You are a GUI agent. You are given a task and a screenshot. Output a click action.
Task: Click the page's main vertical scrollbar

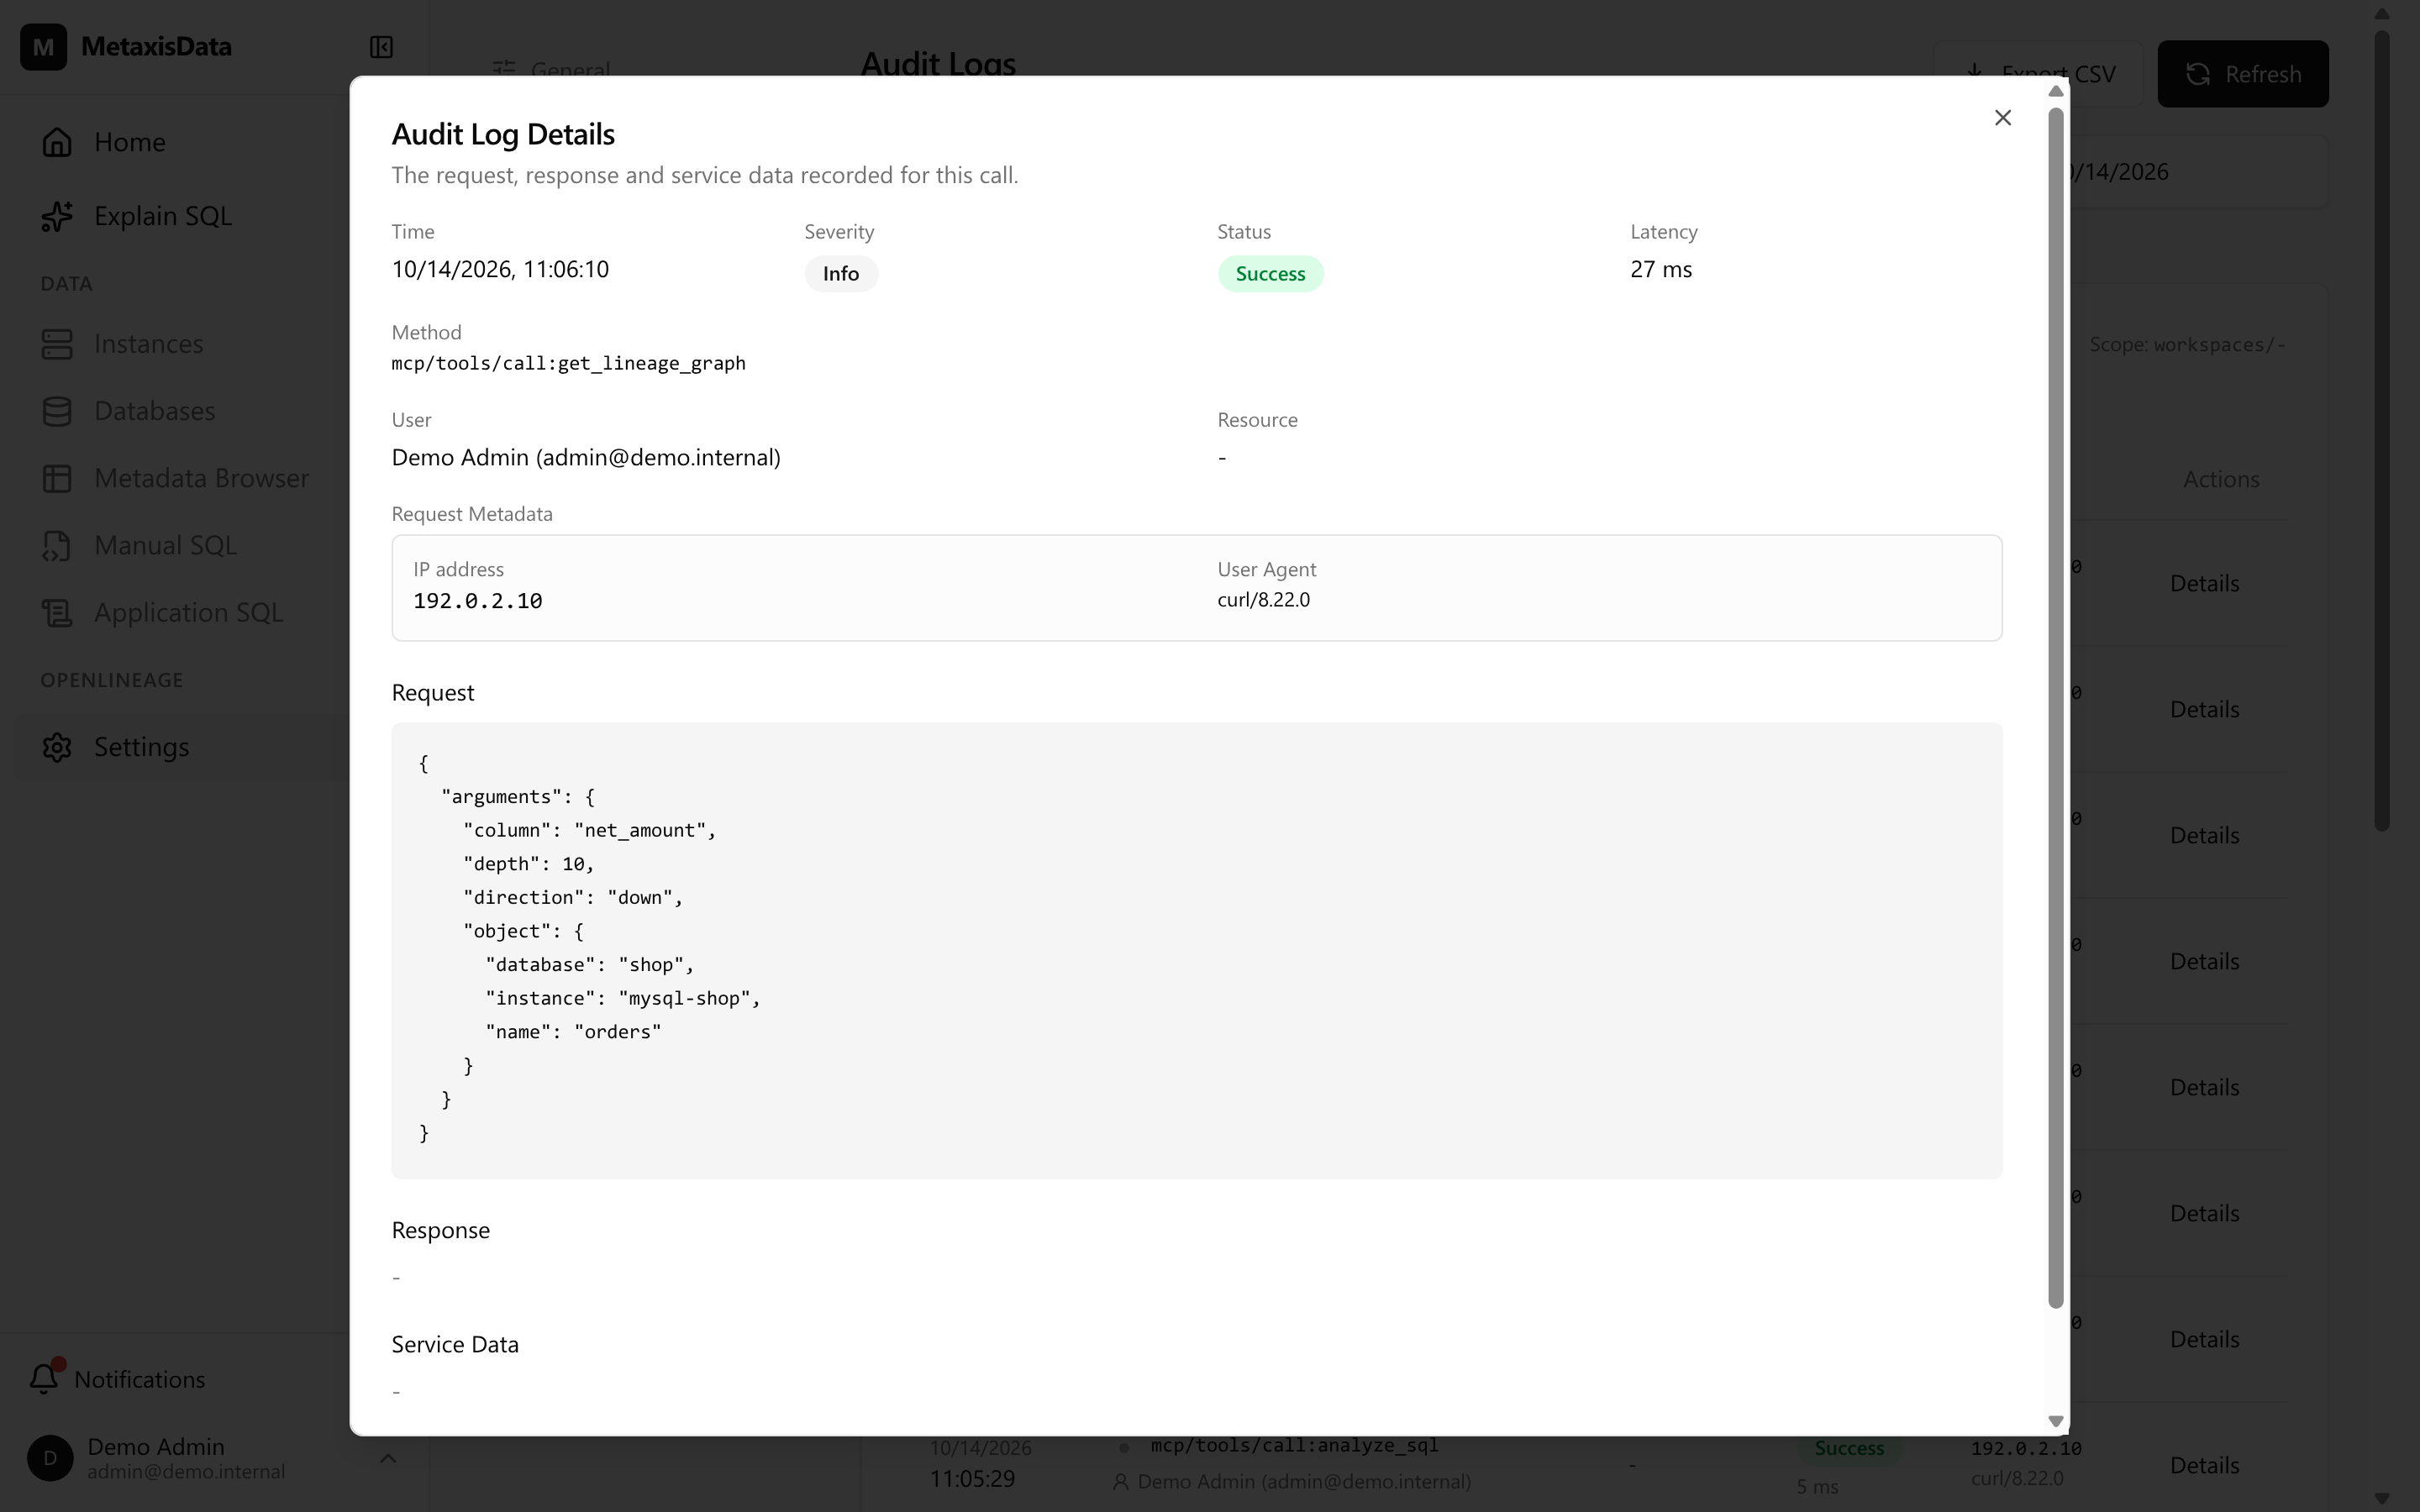click(x=2382, y=430)
